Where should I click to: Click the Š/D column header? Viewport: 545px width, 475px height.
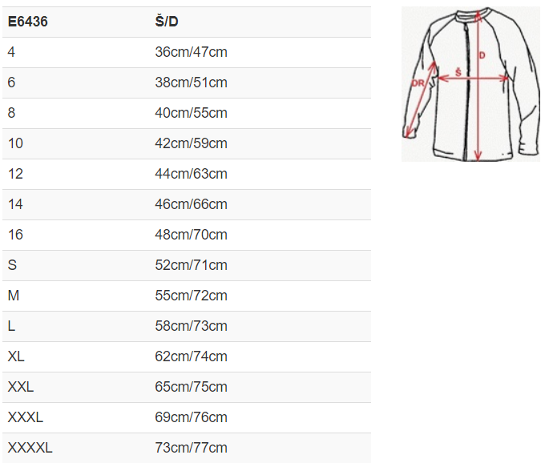(166, 22)
